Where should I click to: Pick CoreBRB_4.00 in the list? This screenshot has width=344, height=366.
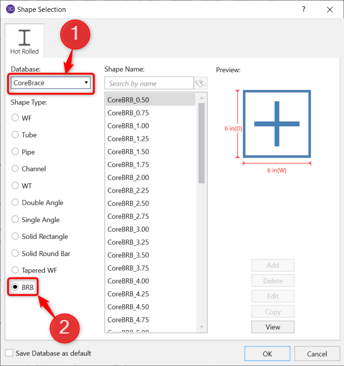[x=128, y=281]
